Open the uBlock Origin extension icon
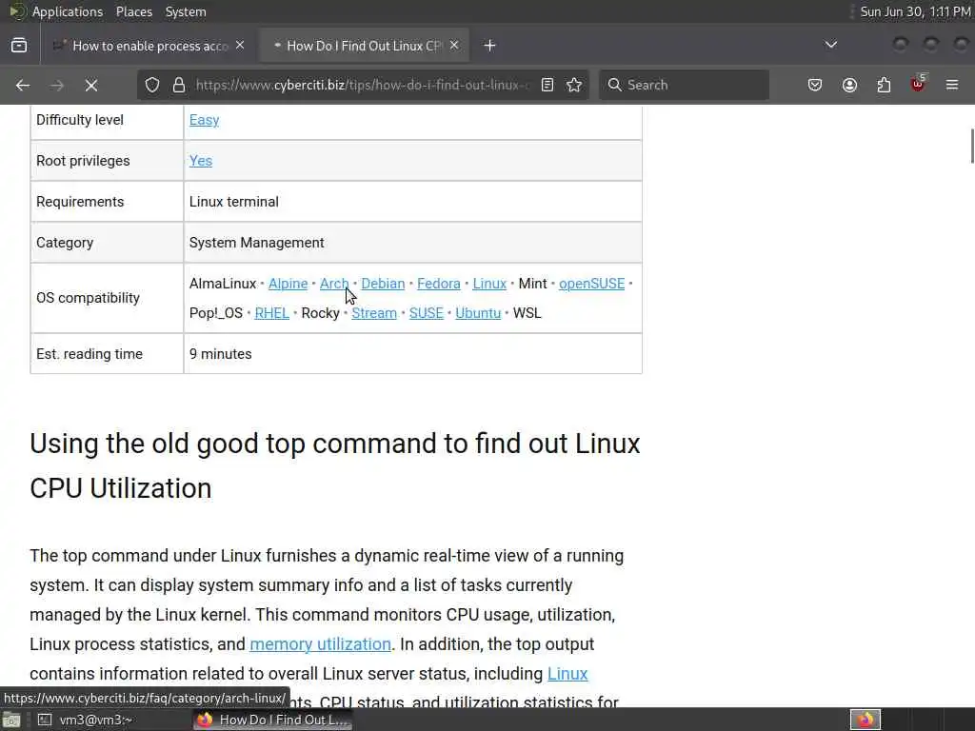Image resolution: width=975 pixels, height=731 pixels. point(918,85)
